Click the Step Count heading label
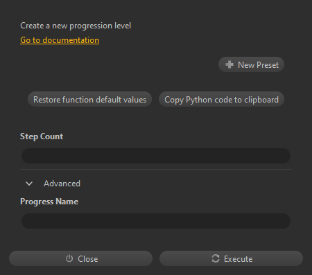Viewport: 312px width, 275px height. [x=42, y=136]
